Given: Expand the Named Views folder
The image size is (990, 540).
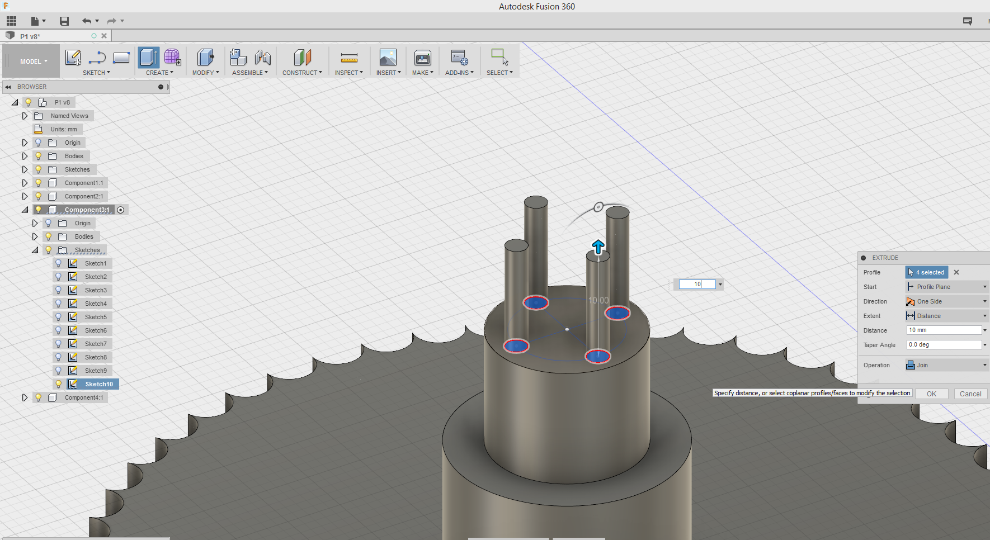Looking at the screenshot, I should click(25, 116).
